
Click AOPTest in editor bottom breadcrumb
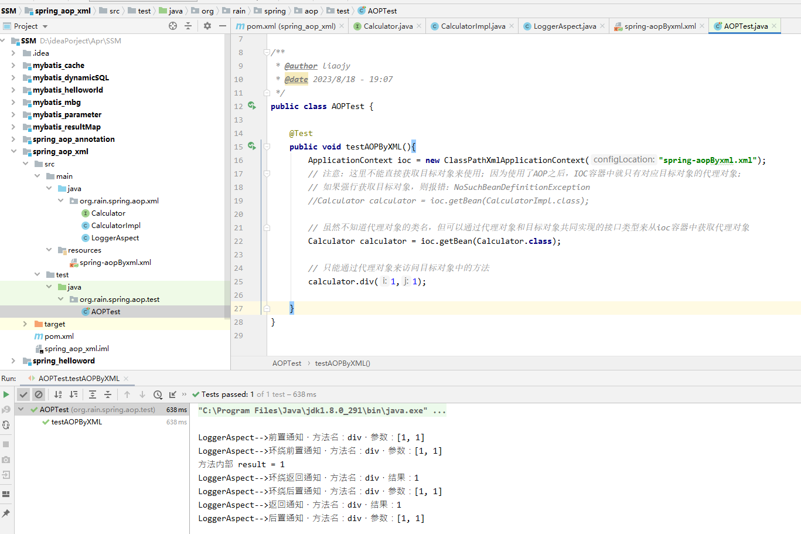[x=287, y=363]
